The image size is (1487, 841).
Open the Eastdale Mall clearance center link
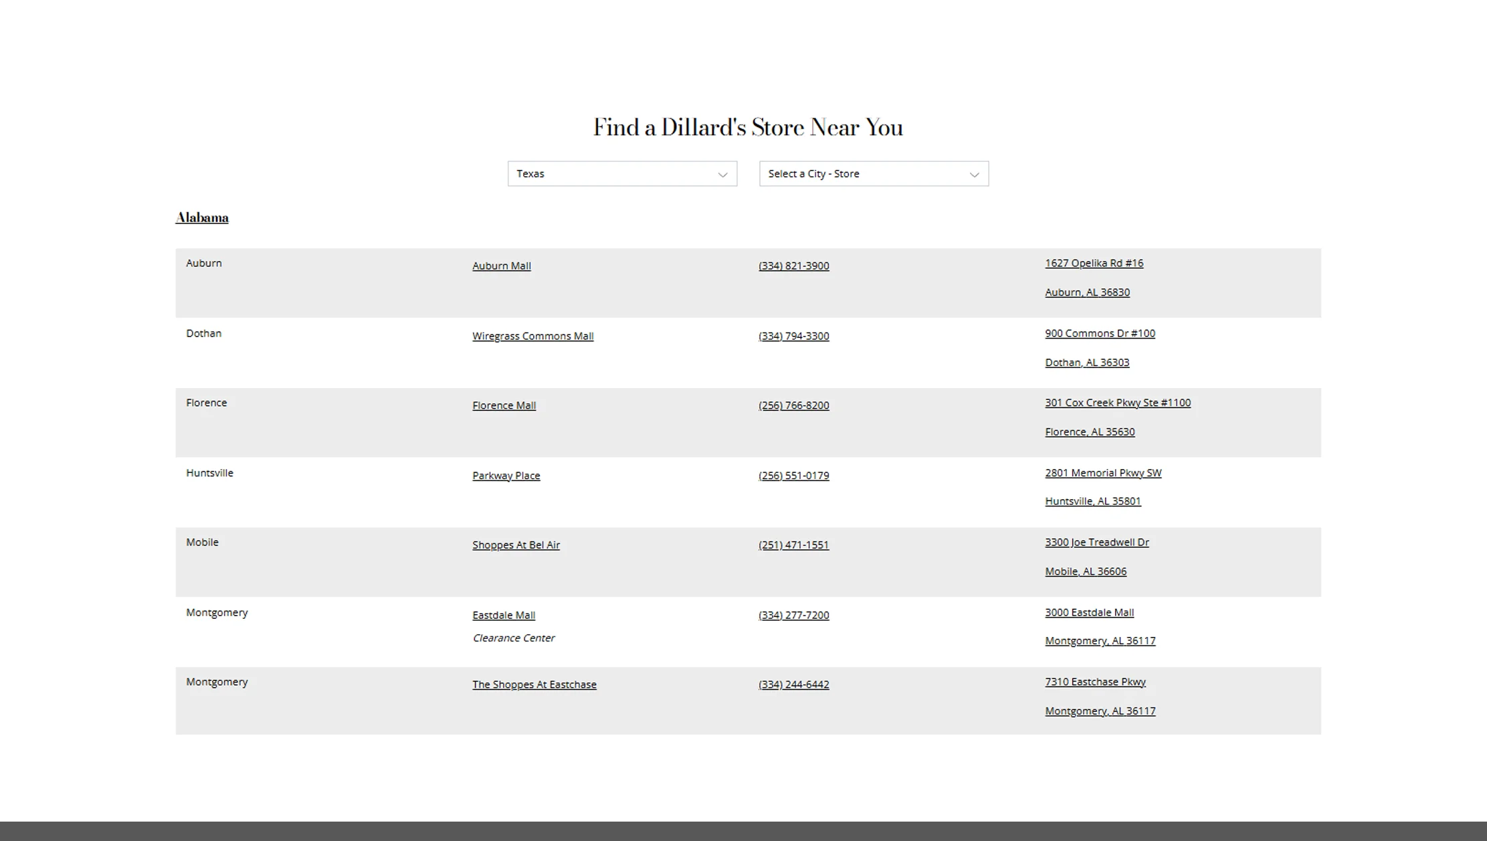[x=503, y=615]
